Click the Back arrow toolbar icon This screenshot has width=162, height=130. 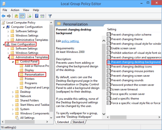pyautogui.click(x=4, y=16)
